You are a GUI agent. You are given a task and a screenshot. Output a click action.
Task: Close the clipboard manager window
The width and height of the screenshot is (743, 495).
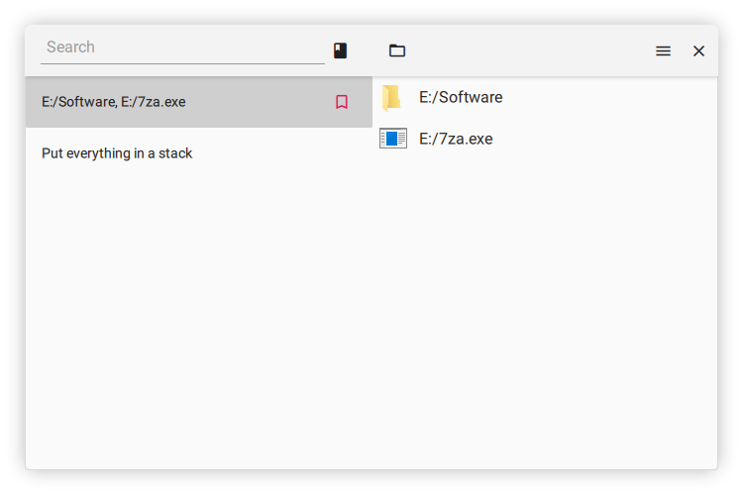698,50
